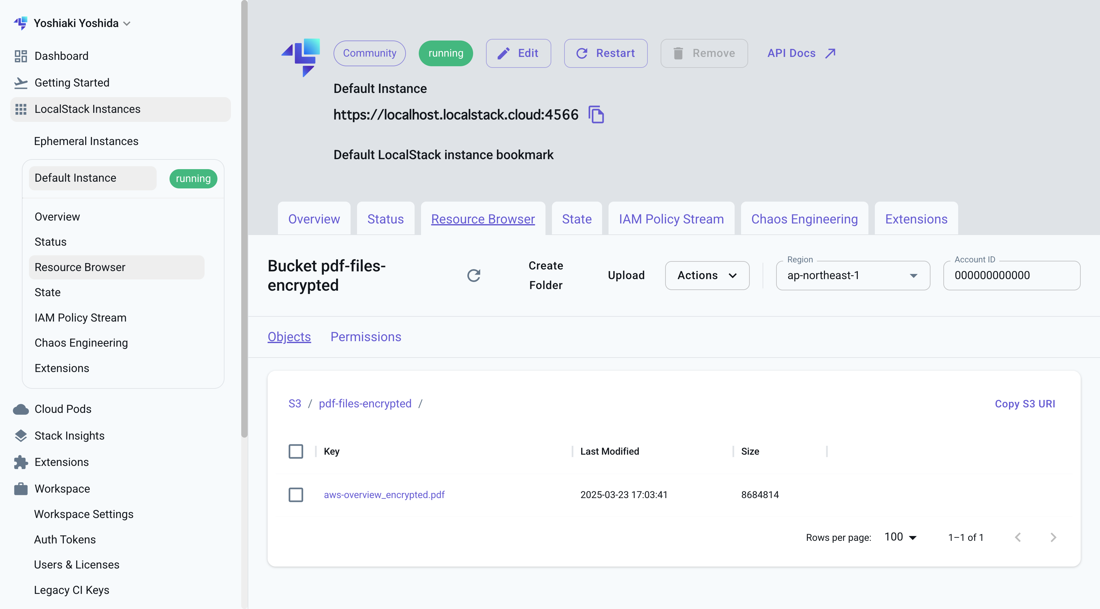1100x609 pixels.
Task: Open the Yoshiaki Yoshida account dropdown
Action: pos(82,23)
